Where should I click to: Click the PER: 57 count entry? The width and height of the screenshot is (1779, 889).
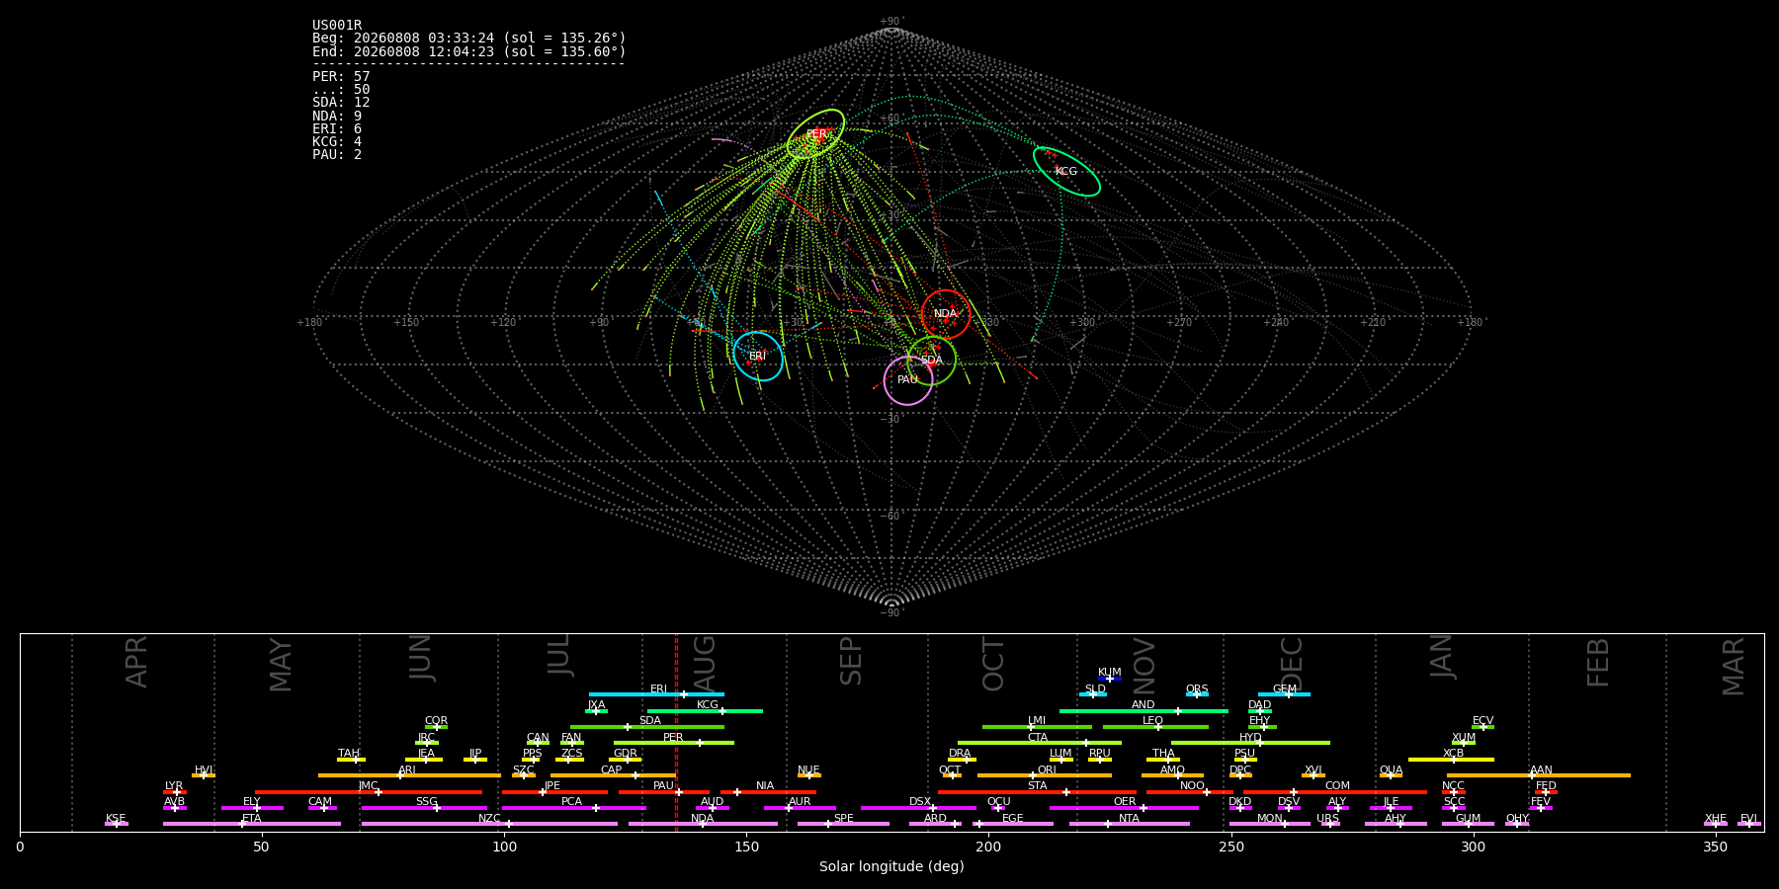341,76
